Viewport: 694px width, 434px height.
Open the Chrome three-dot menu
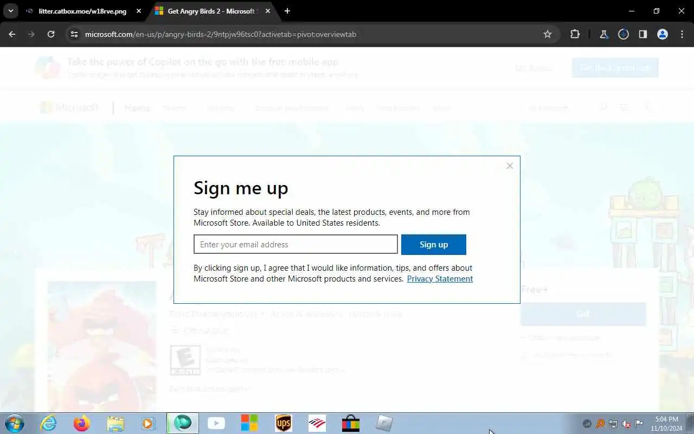click(x=682, y=34)
